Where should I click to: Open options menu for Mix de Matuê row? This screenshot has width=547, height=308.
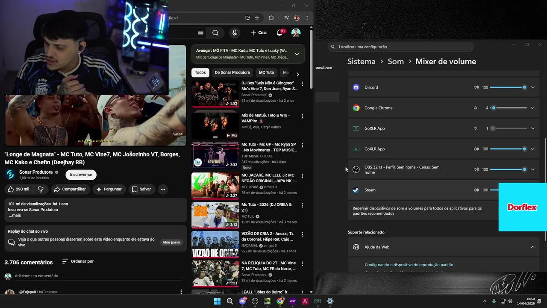point(302,116)
